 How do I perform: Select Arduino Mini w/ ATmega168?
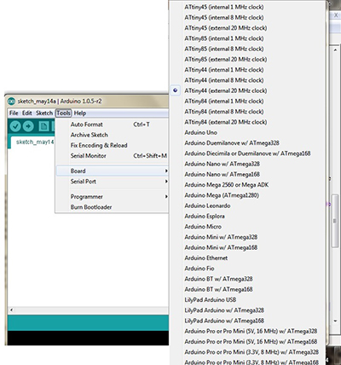[x=221, y=247]
